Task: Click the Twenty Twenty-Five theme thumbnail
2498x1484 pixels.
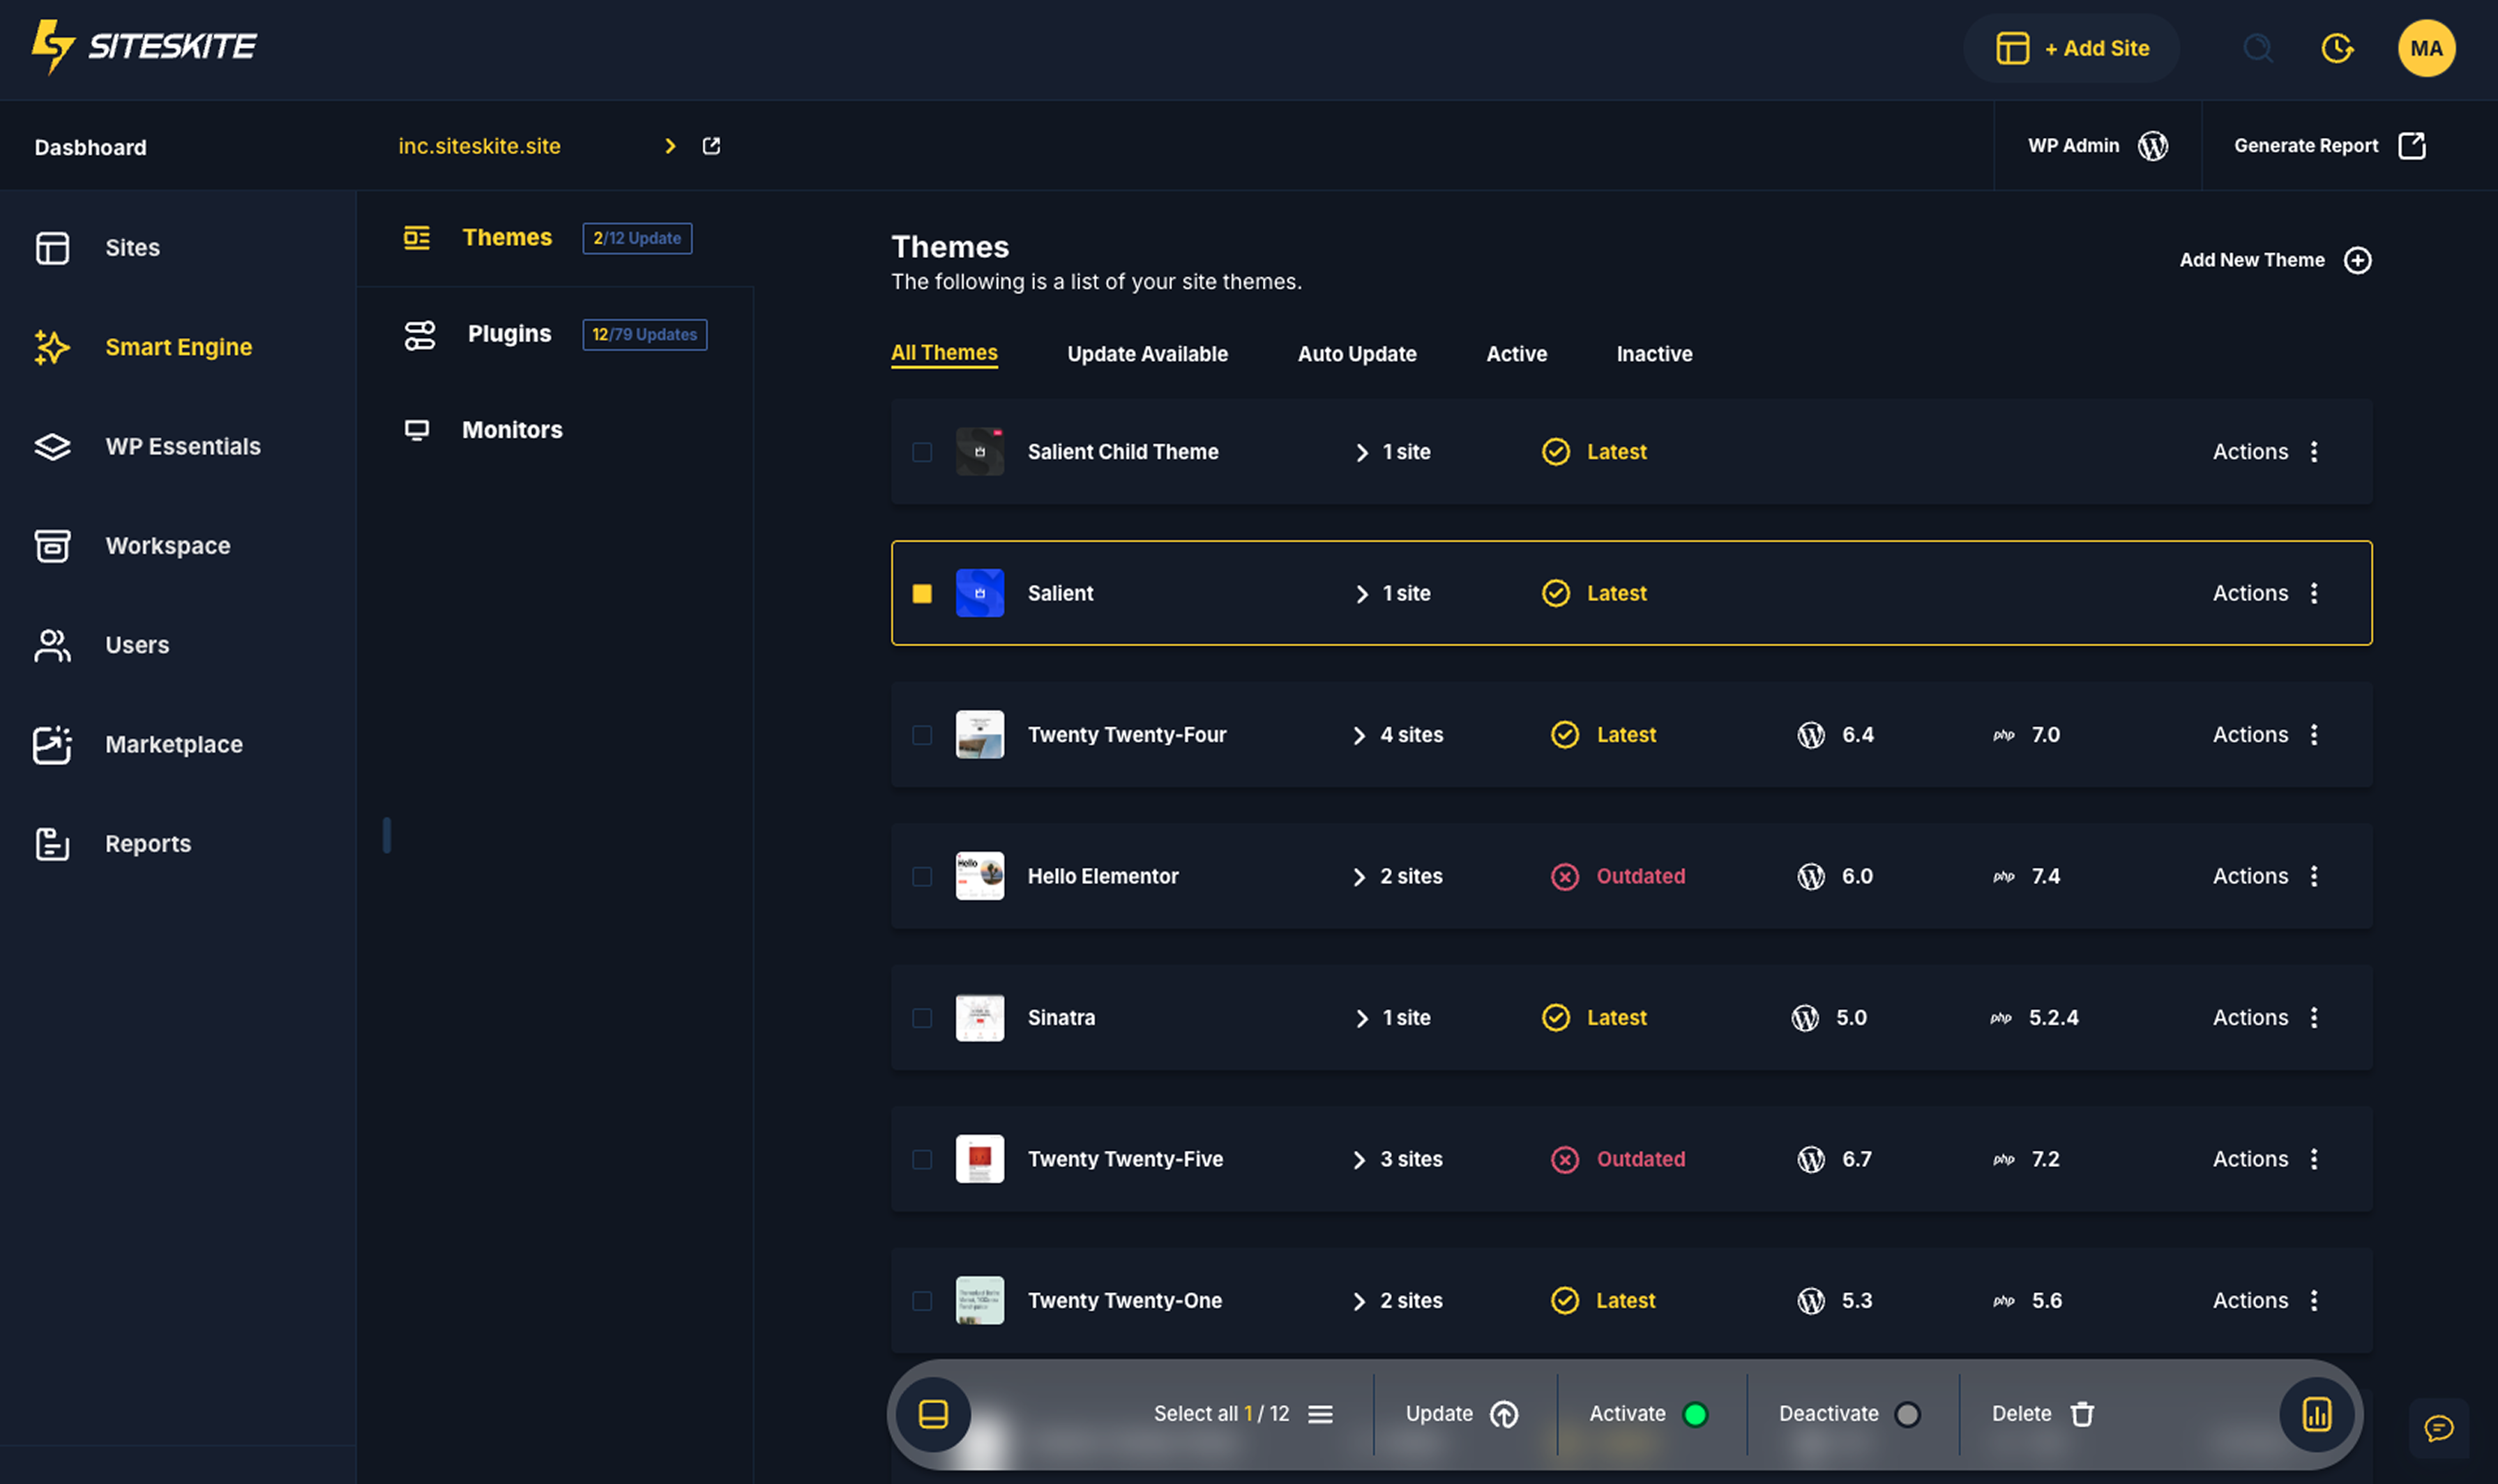Action: pyautogui.click(x=979, y=1159)
